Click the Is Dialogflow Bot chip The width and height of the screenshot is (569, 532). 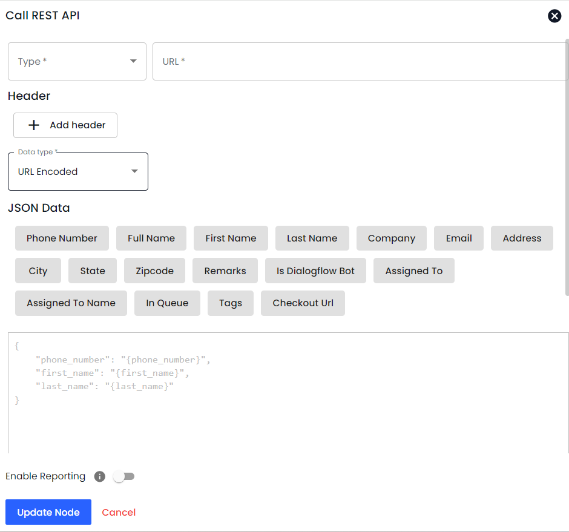[x=315, y=271]
